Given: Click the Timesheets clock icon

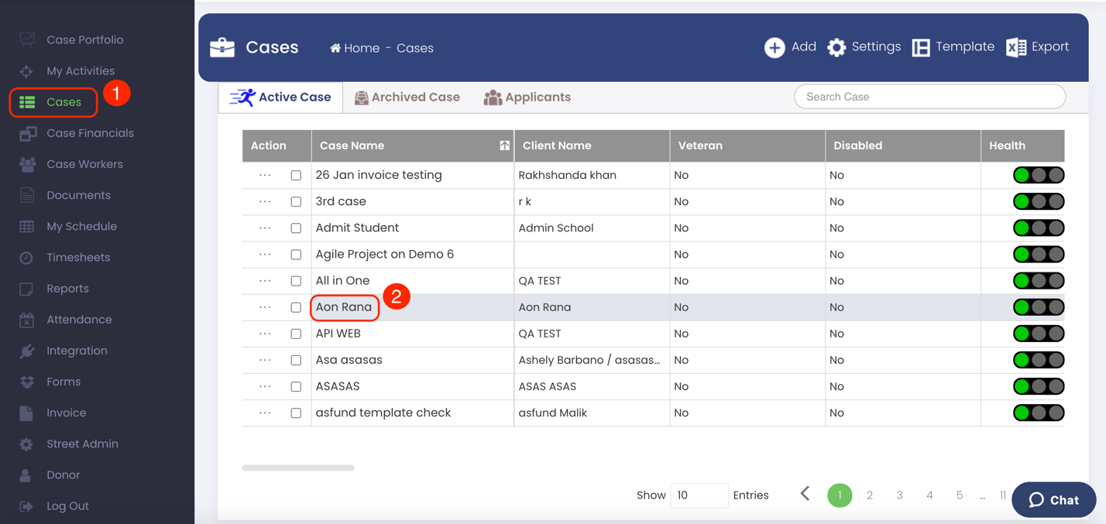Looking at the screenshot, I should click(x=27, y=257).
